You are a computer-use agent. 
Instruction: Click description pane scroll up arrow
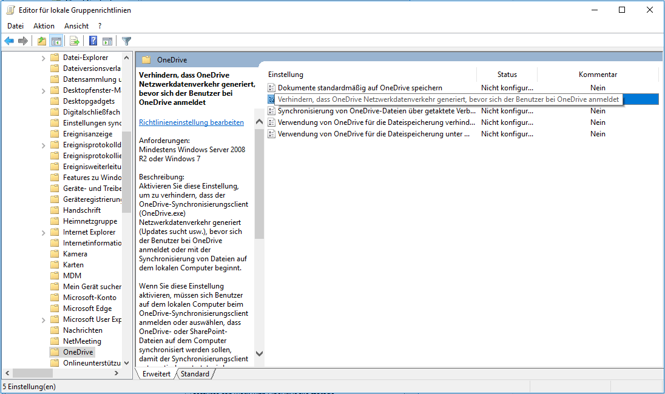(259, 122)
